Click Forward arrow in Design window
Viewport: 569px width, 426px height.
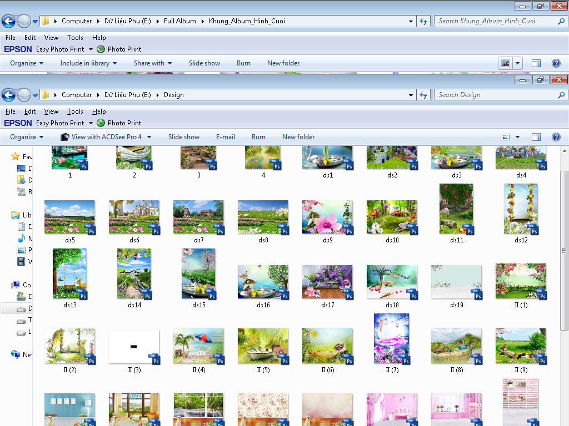pos(24,95)
